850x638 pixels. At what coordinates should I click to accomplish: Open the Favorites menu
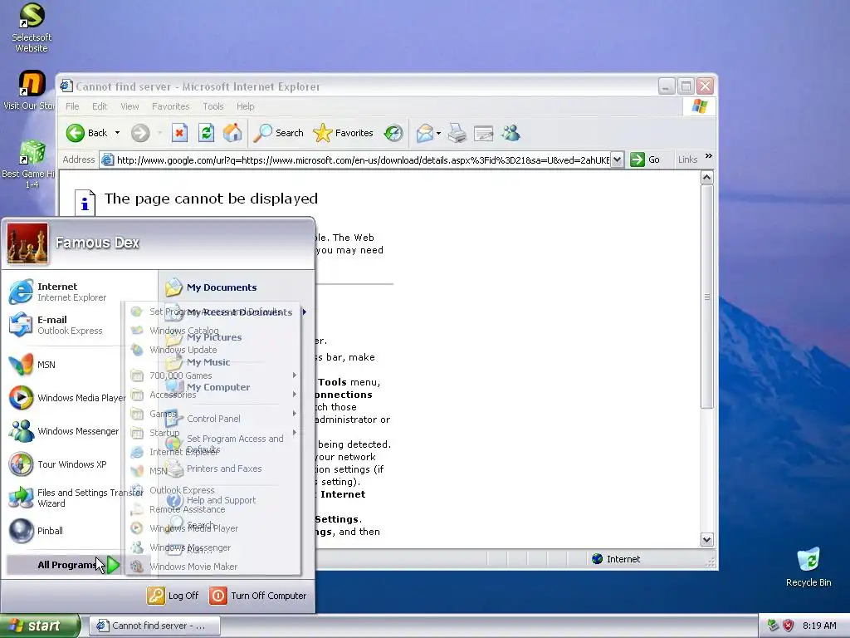pyautogui.click(x=171, y=106)
